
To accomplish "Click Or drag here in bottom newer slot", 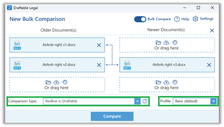I will 166,88.
